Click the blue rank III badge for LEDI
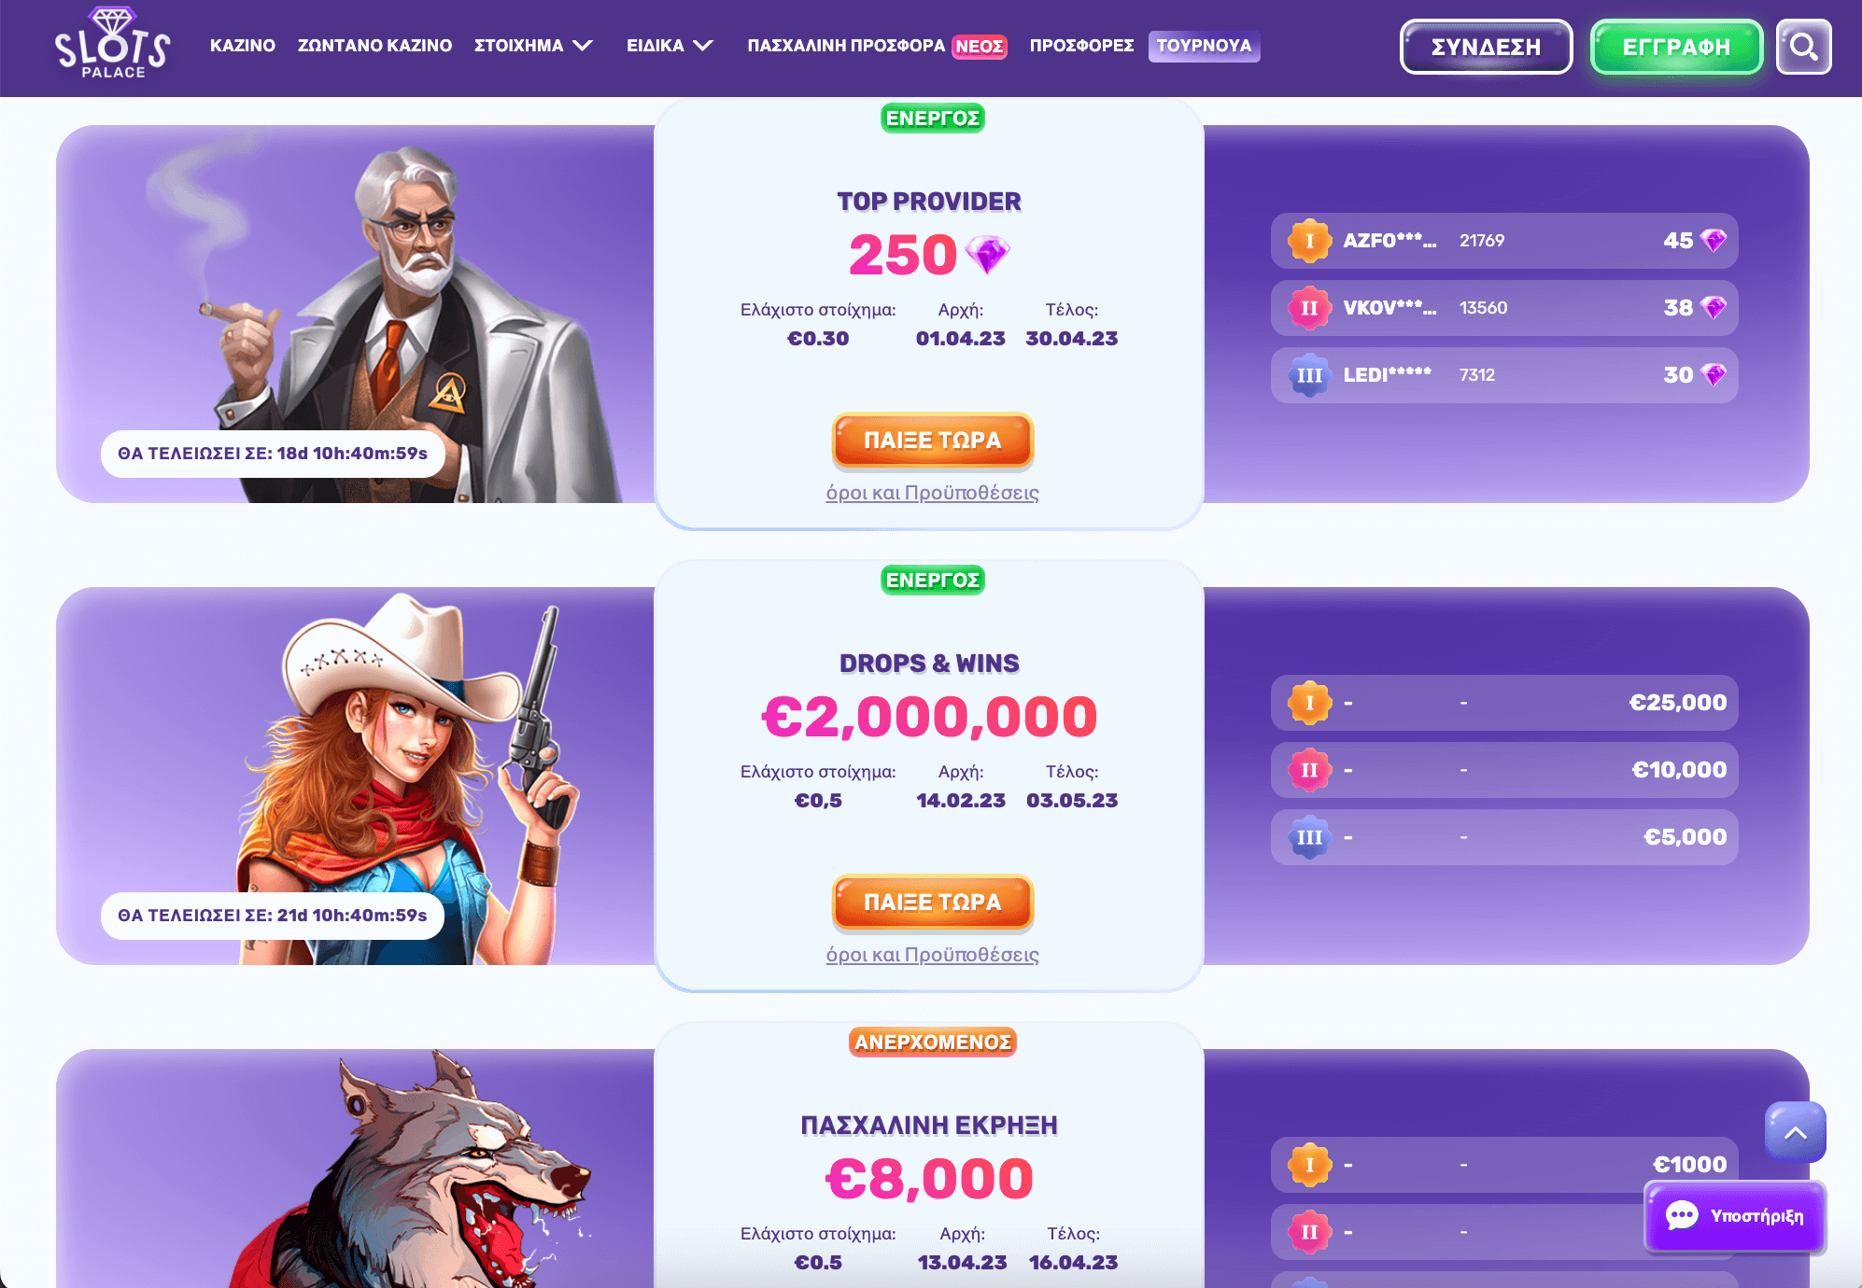1862x1288 pixels. click(x=1309, y=375)
